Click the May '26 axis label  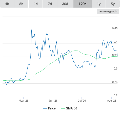(24, 101)
